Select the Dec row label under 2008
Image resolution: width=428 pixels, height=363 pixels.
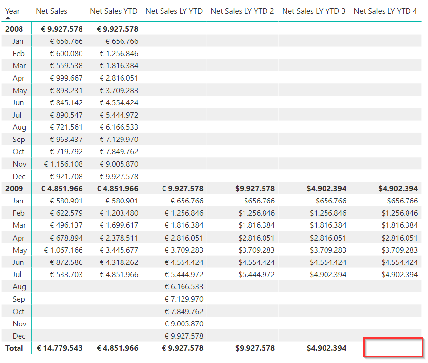19,176
